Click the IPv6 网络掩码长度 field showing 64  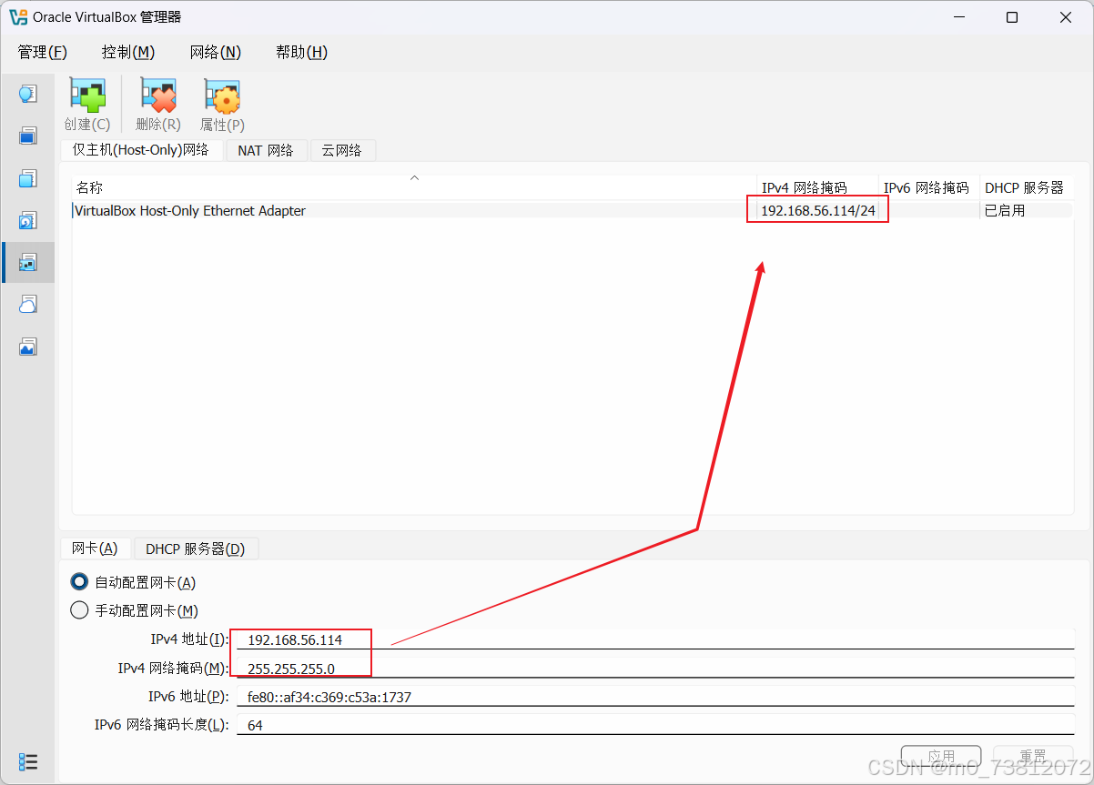click(x=655, y=725)
